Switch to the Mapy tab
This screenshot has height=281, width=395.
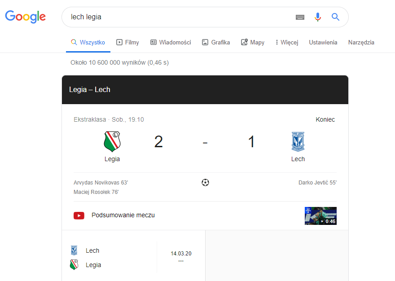pyautogui.click(x=253, y=43)
